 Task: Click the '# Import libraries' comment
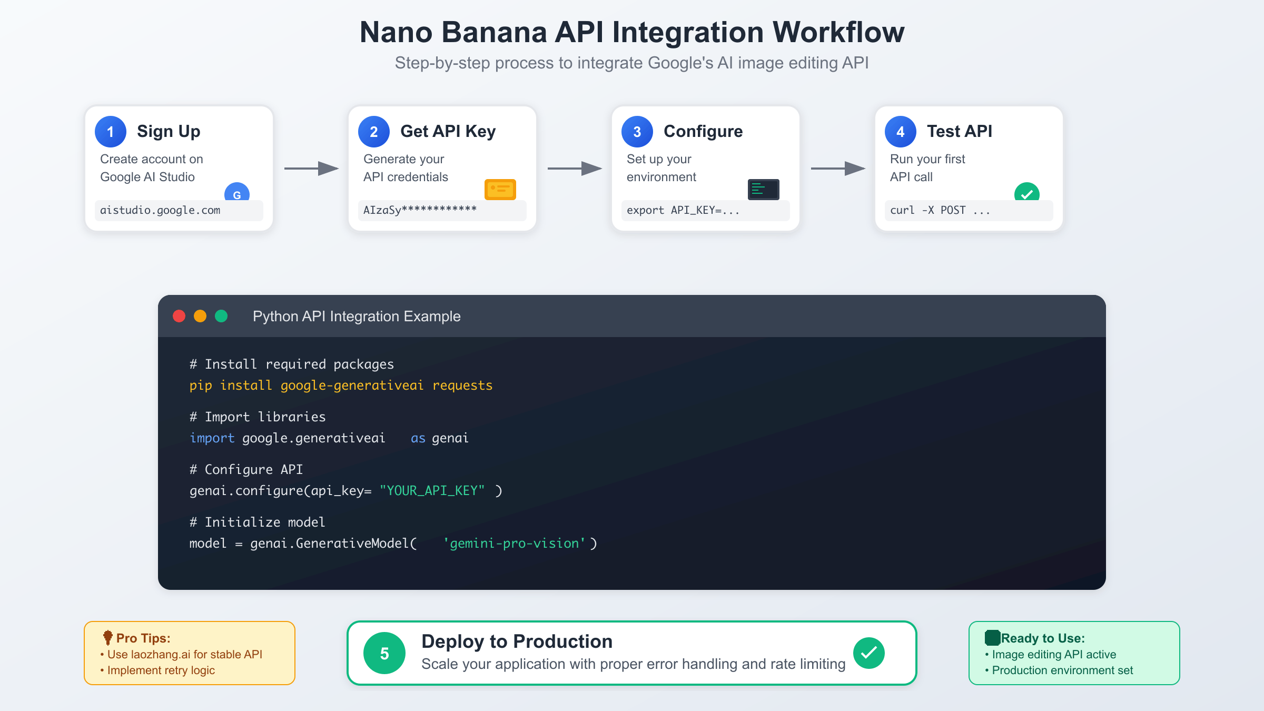click(x=258, y=417)
